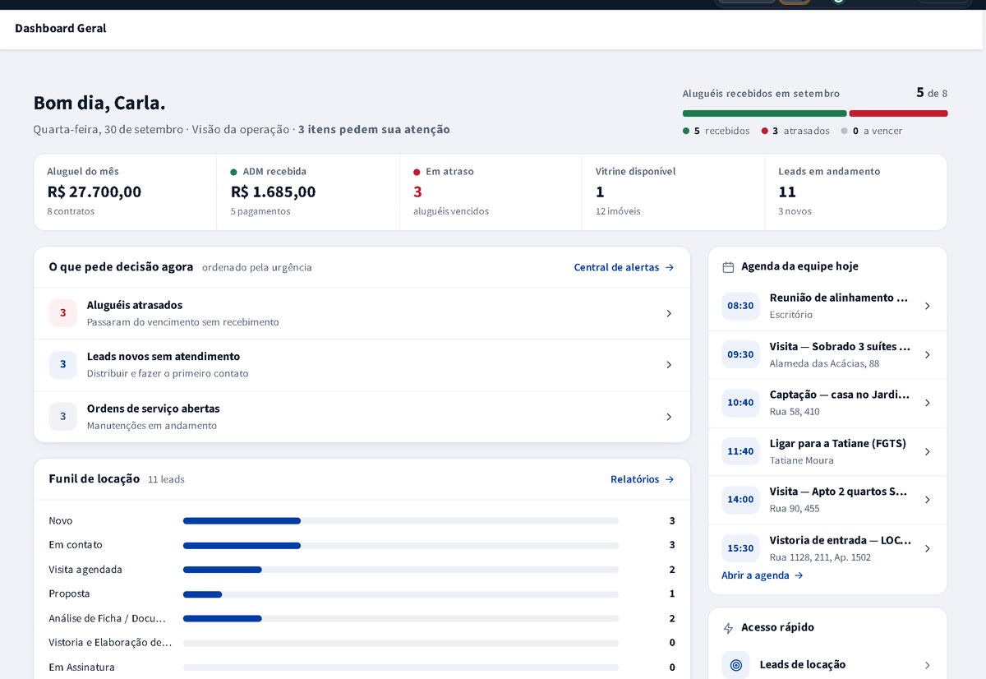Screen dimensions: 986x679
Task: Click Abrir a agenda link
Action: (x=763, y=575)
